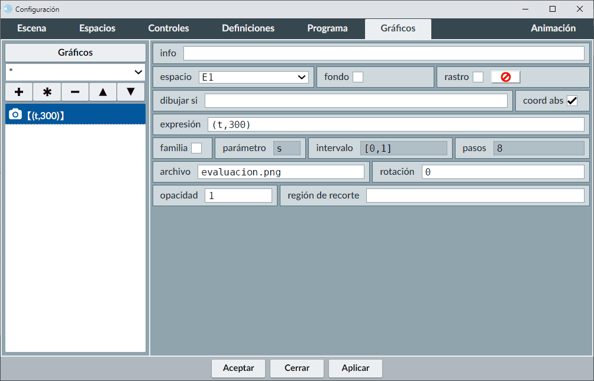
Task: Click the plus icon to add a graphic
Action: tap(19, 92)
